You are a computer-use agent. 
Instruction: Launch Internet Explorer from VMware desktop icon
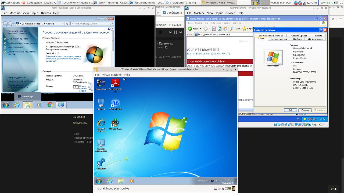pos(101,125)
